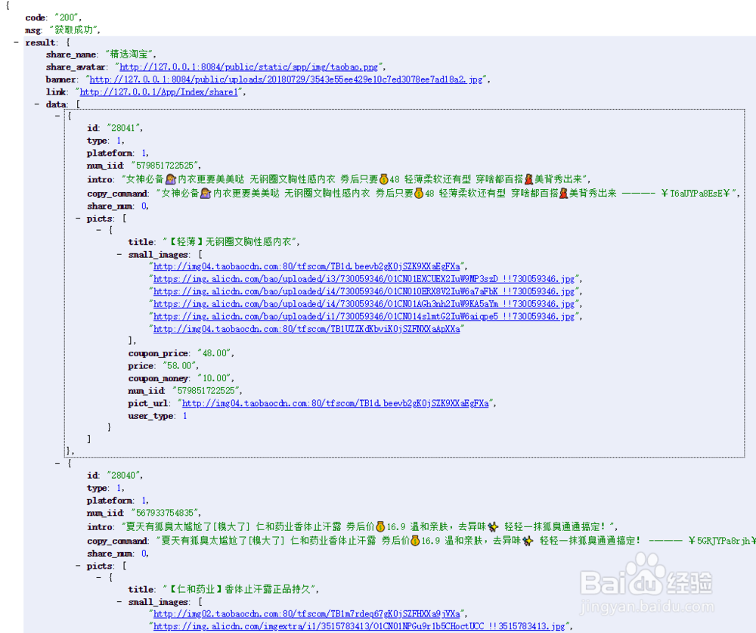Screen dimensions: 756x633
Task: Open the alicdn i3 image link
Action: pyautogui.click(x=364, y=279)
